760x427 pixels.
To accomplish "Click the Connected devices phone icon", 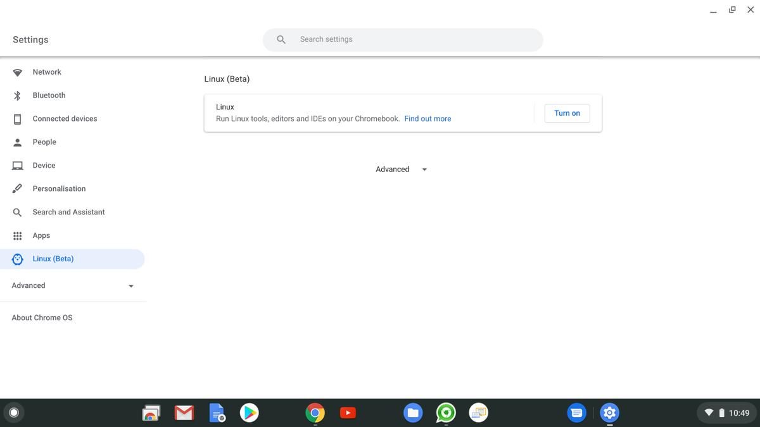I will click(18, 119).
